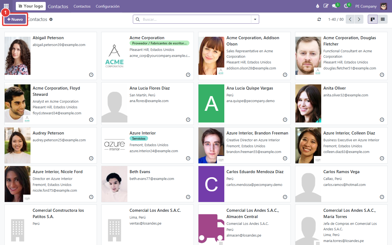This screenshot has height=245, width=392.
Task: Open activity clock on Nicole Ford card
Action: [91, 197]
